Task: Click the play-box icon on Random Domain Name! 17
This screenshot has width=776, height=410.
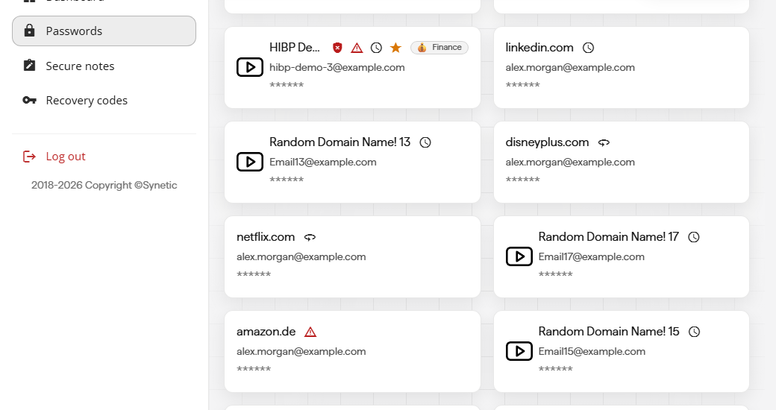Action: 519,256
